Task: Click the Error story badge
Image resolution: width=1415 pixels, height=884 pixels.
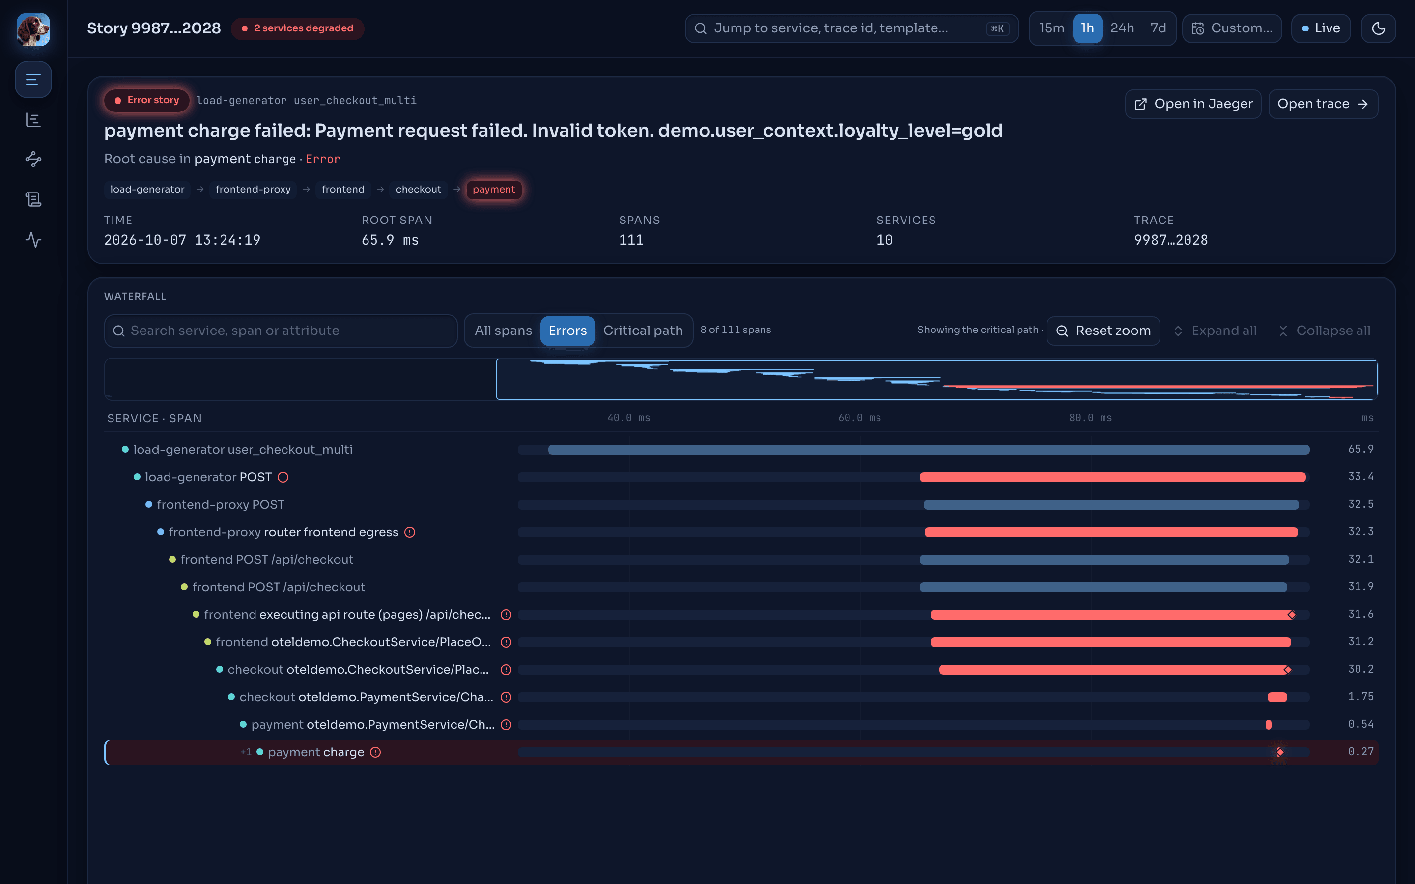Action: point(147,101)
